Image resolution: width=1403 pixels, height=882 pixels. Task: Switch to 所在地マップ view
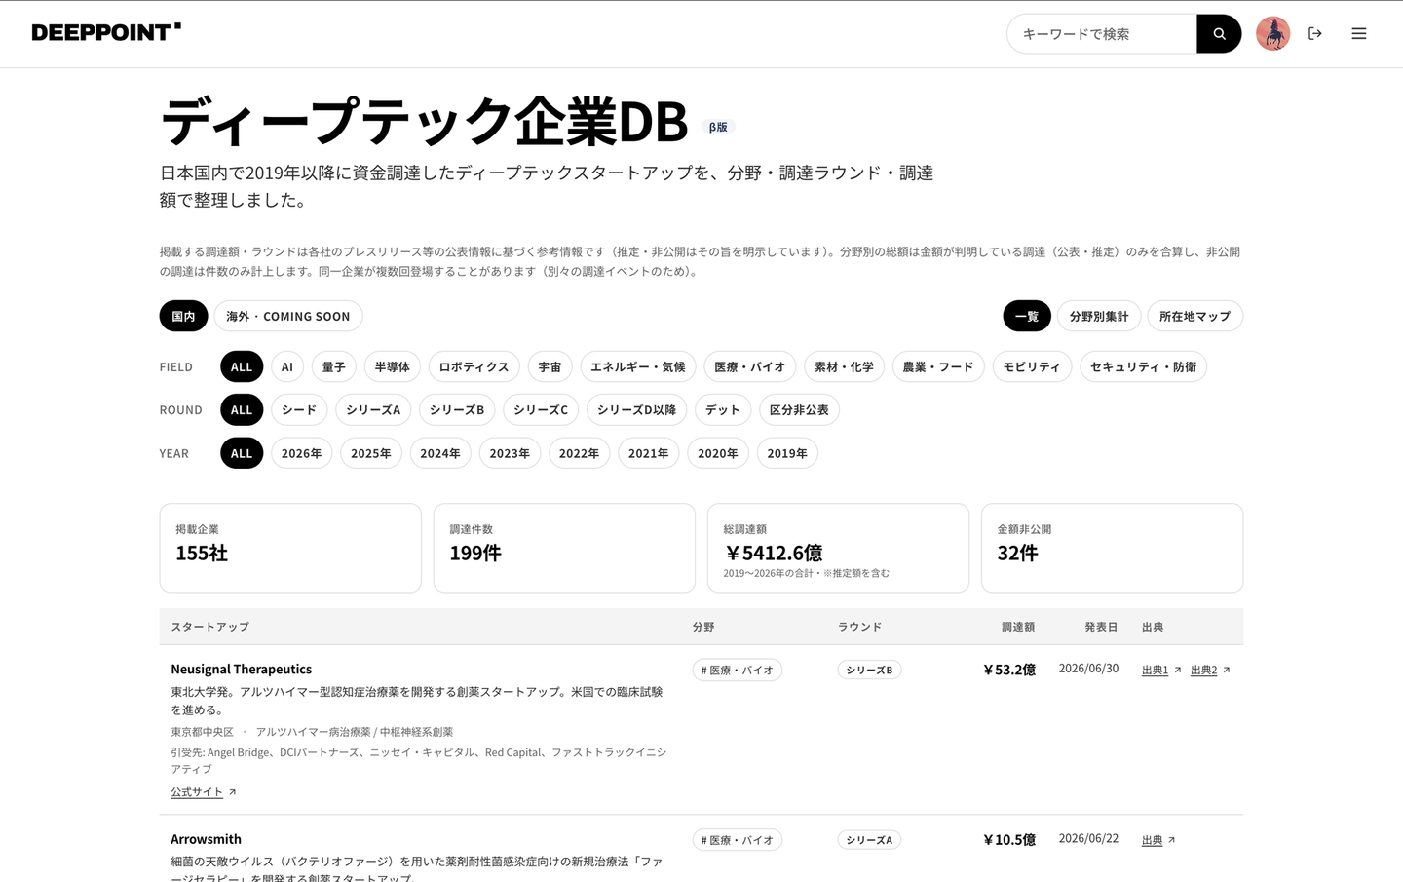(x=1194, y=316)
